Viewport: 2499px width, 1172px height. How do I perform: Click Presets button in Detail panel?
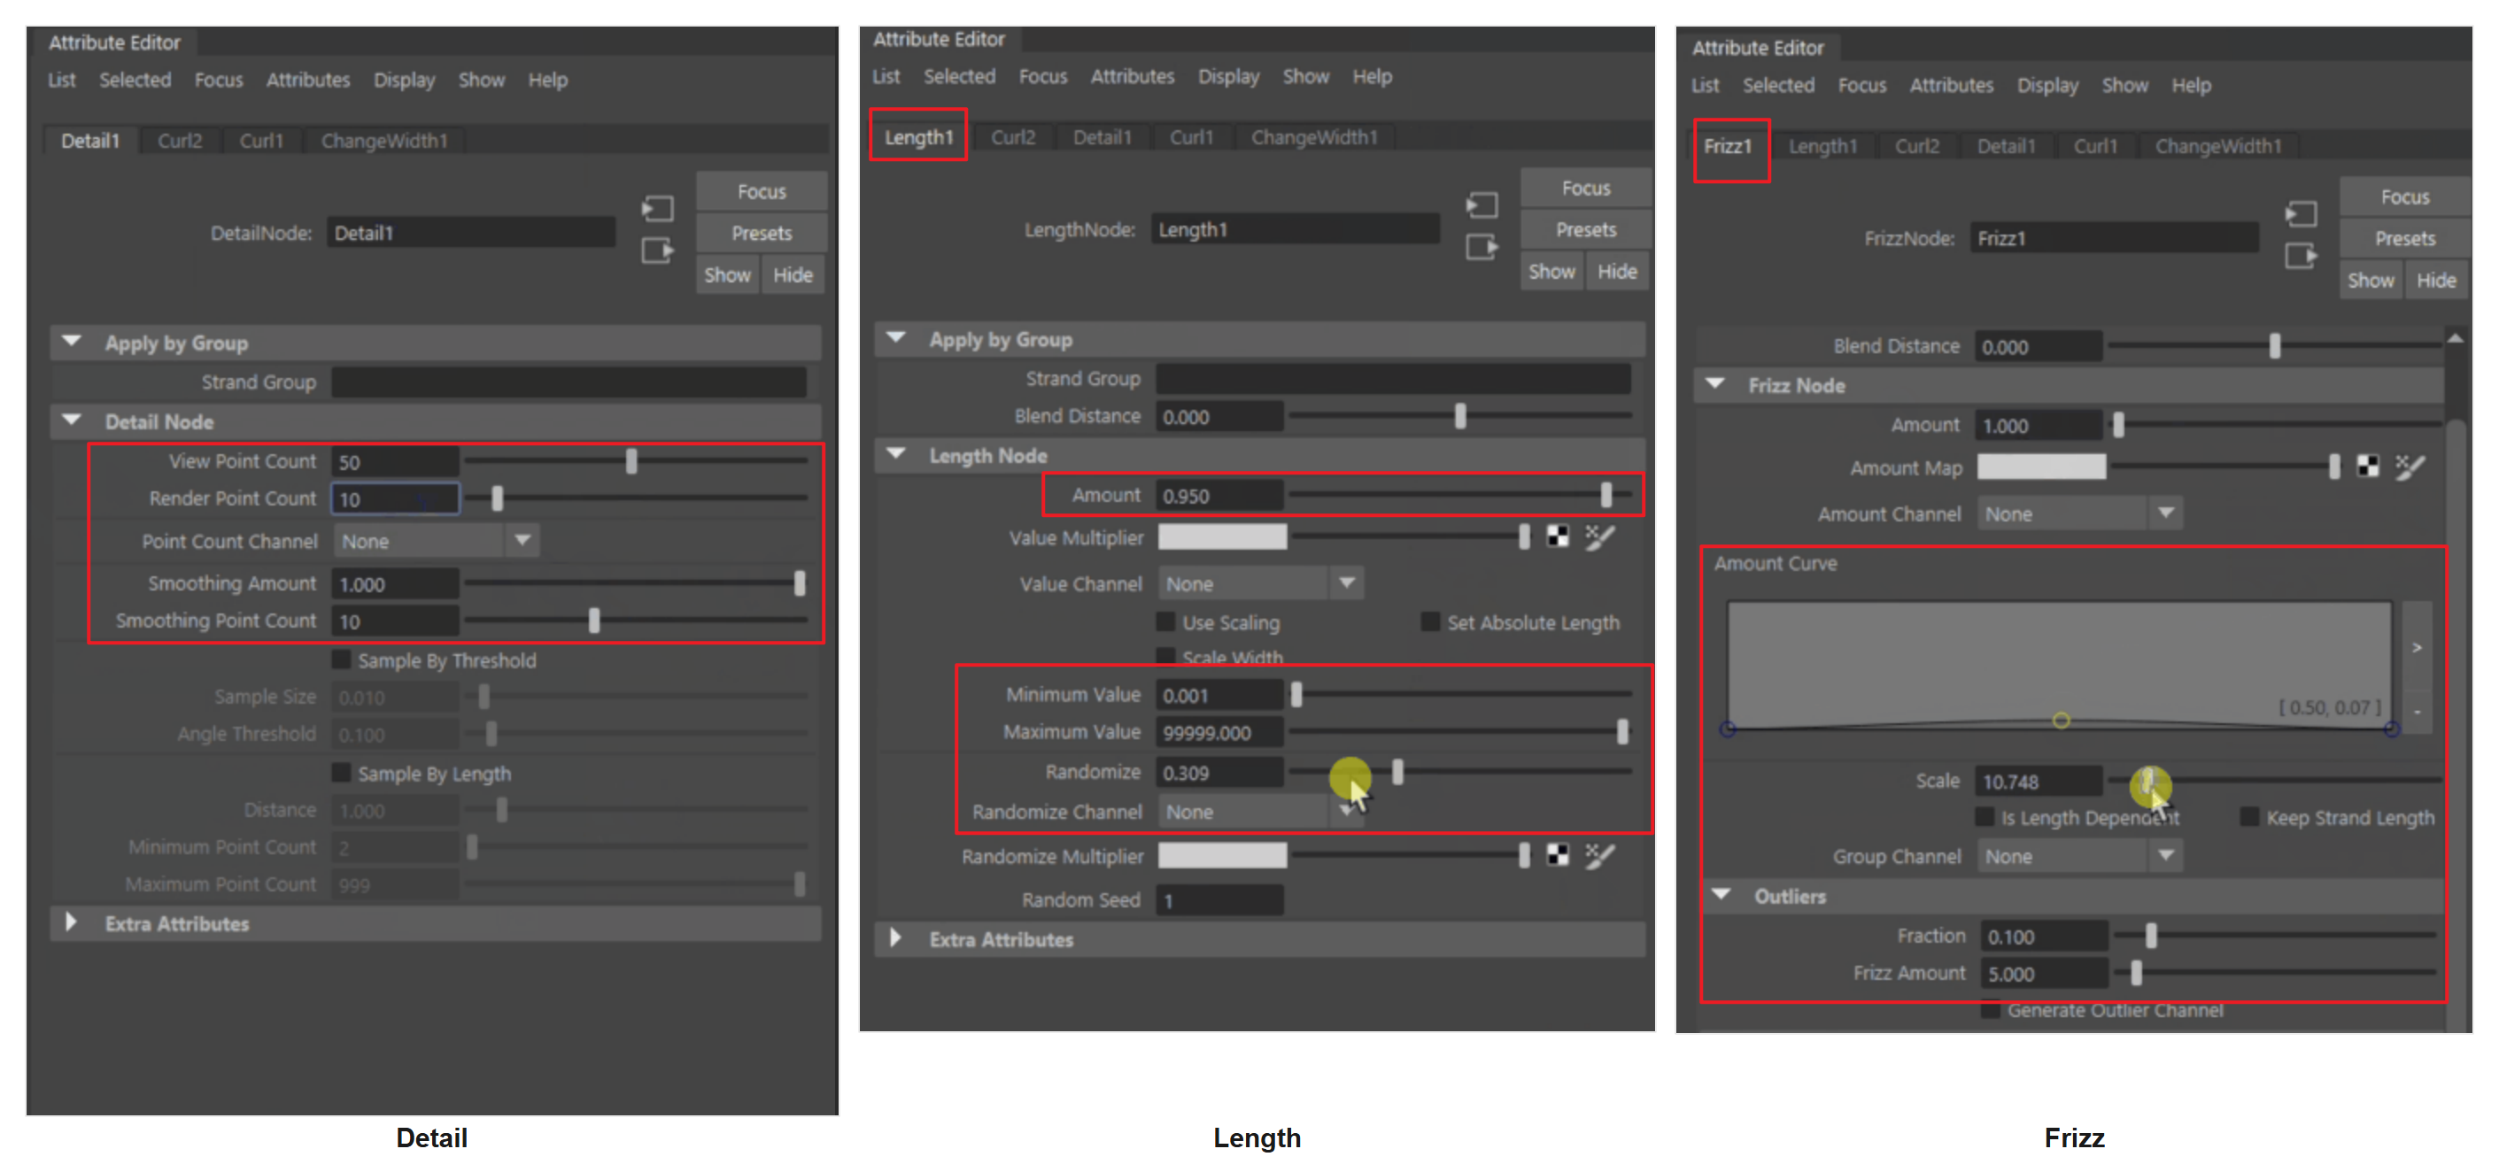pos(762,233)
